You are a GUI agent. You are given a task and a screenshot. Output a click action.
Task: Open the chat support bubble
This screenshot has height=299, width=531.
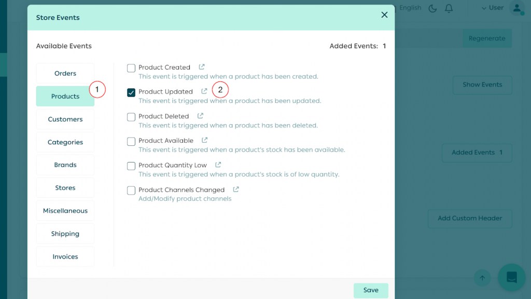tap(511, 277)
